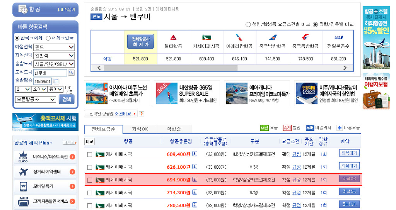396x210 pixels.
Task: Click the 모바일 특가 phone icon
Action: (24, 186)
